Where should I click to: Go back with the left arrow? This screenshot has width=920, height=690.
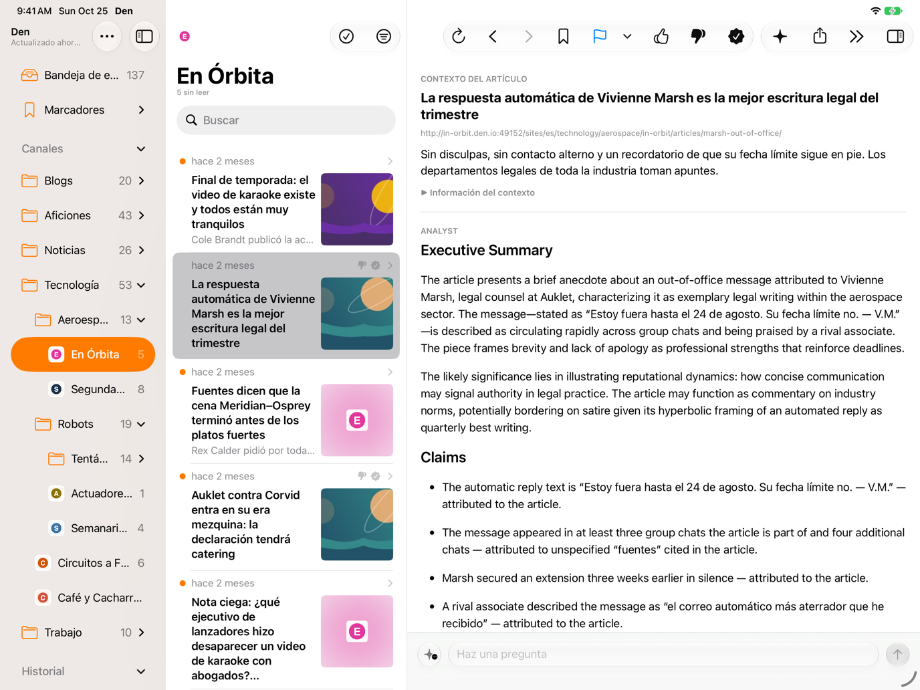pos(493,36)
